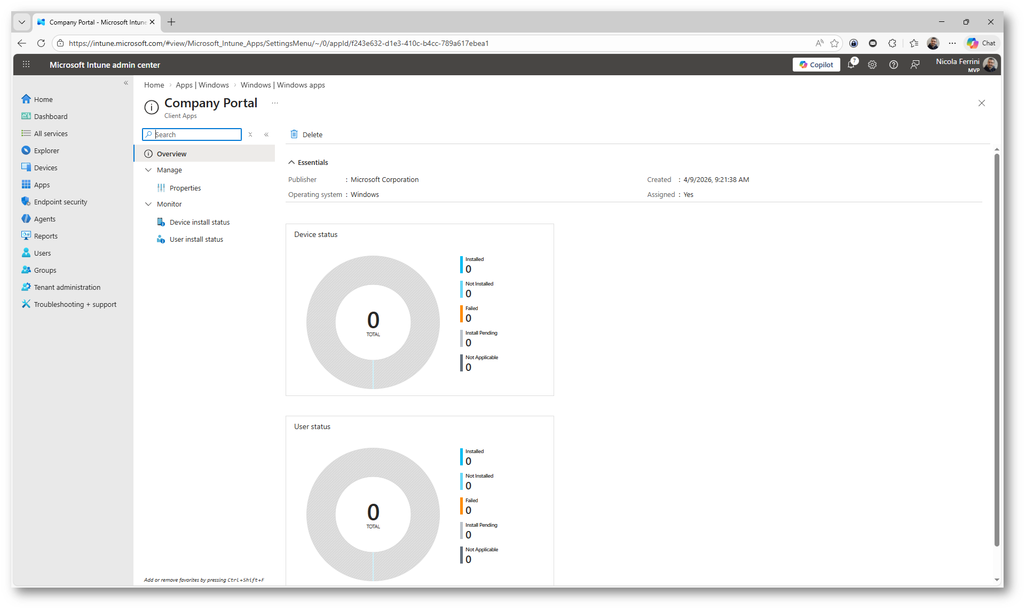This screenshot has height=610, width=1026.
Task: Select Properties under Manage
Action: 185,188
